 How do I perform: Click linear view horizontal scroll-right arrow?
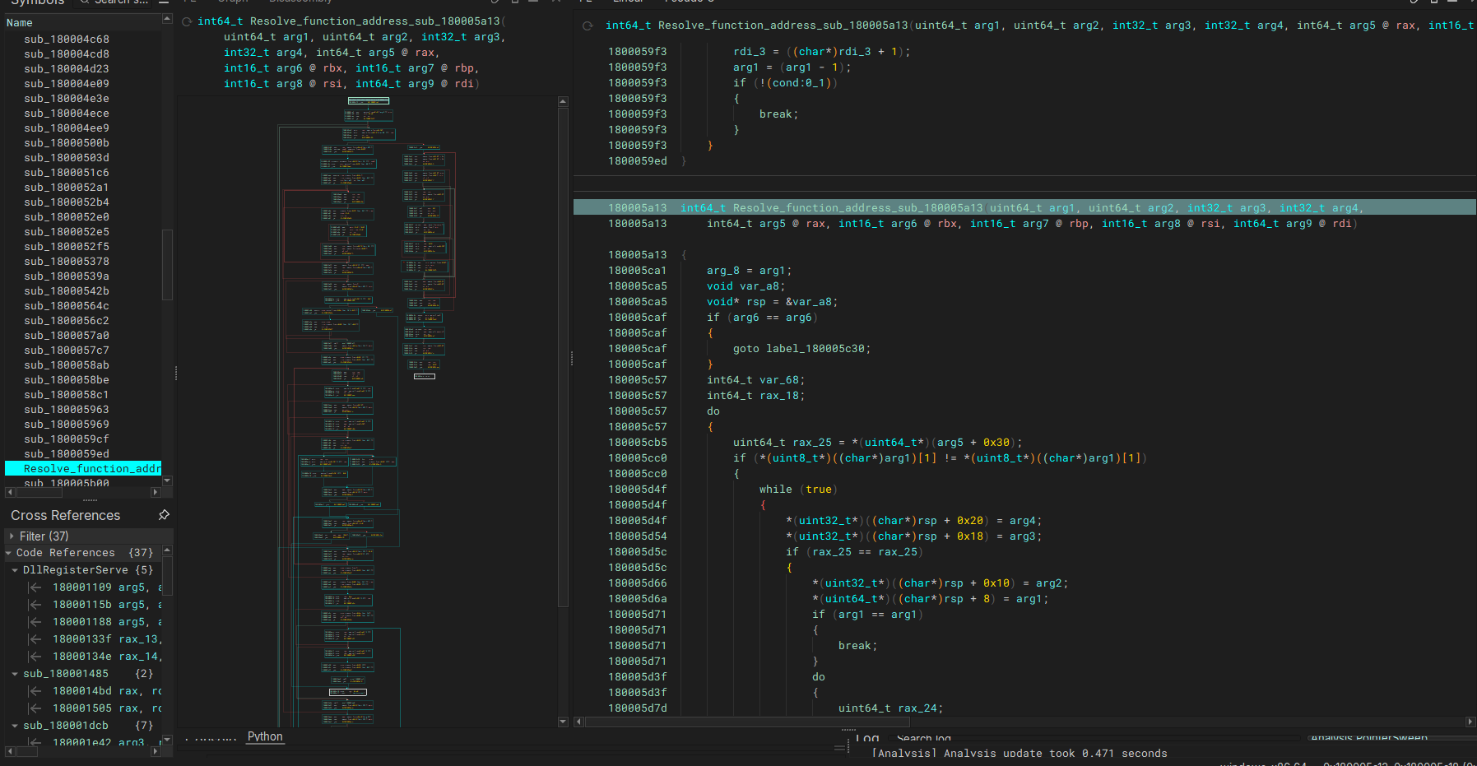[x=1470, y=722]
